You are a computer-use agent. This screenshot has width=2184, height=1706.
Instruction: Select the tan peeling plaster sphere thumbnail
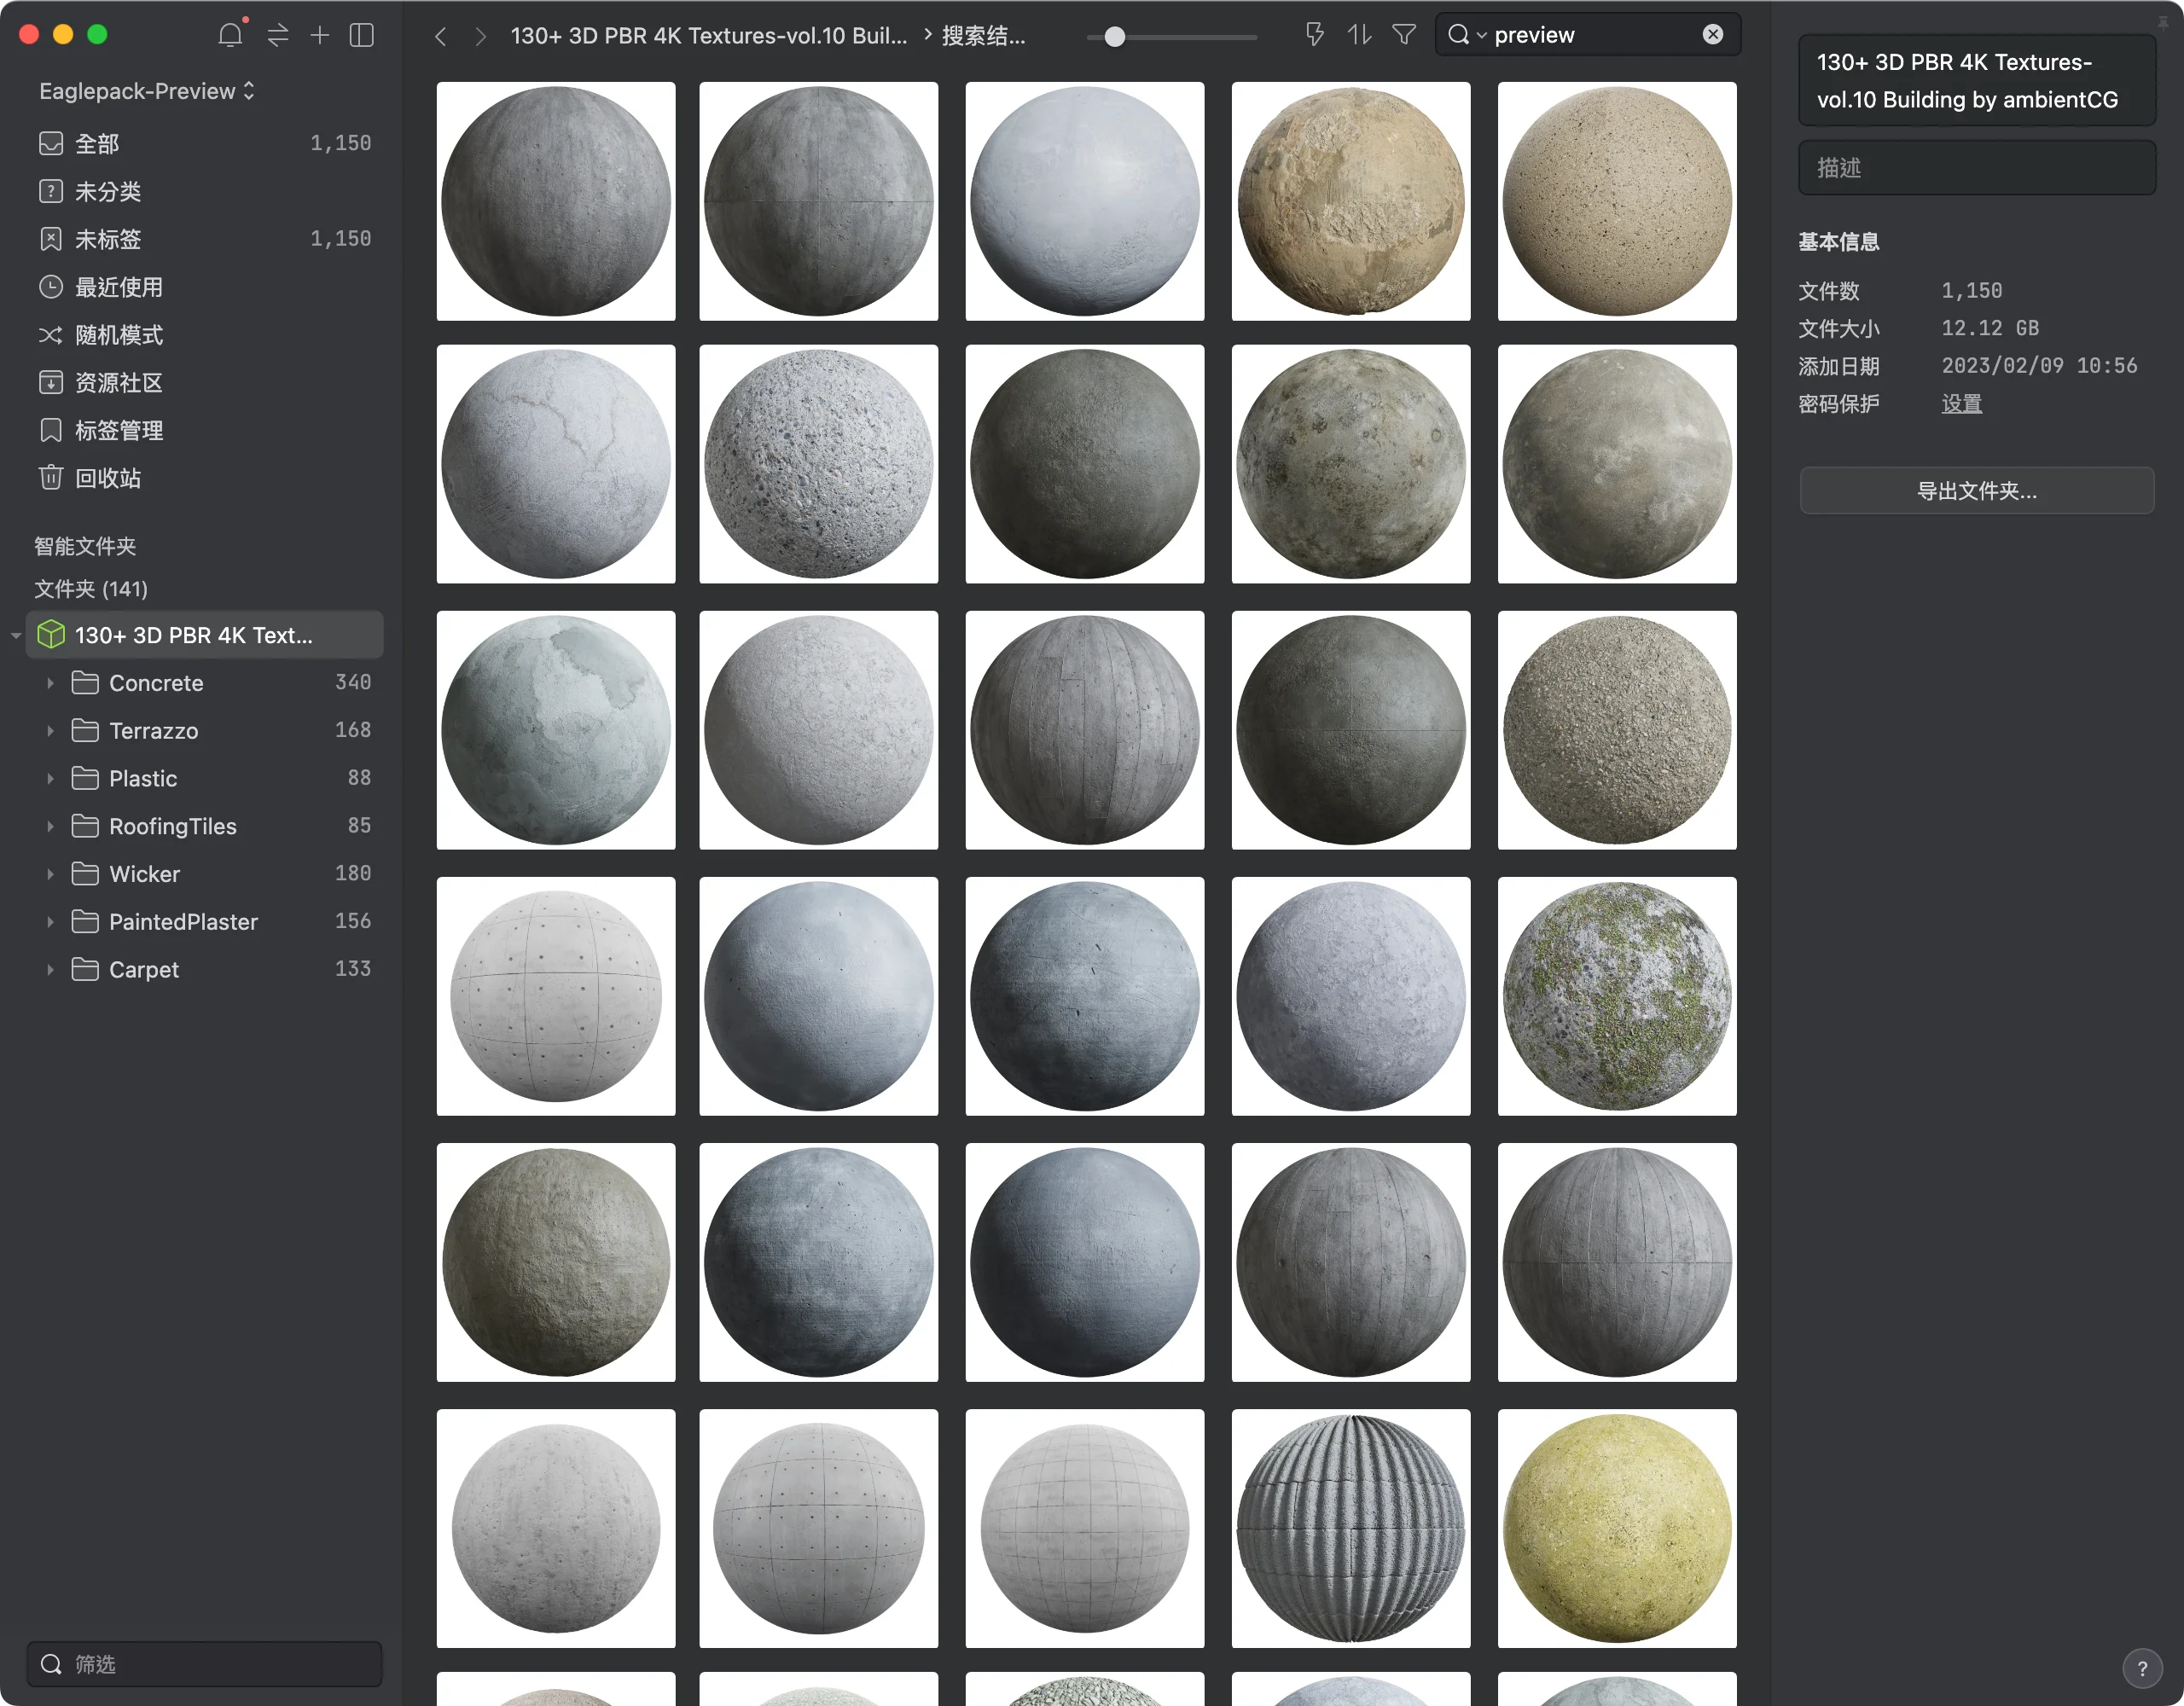click(x=1351, y=201)
